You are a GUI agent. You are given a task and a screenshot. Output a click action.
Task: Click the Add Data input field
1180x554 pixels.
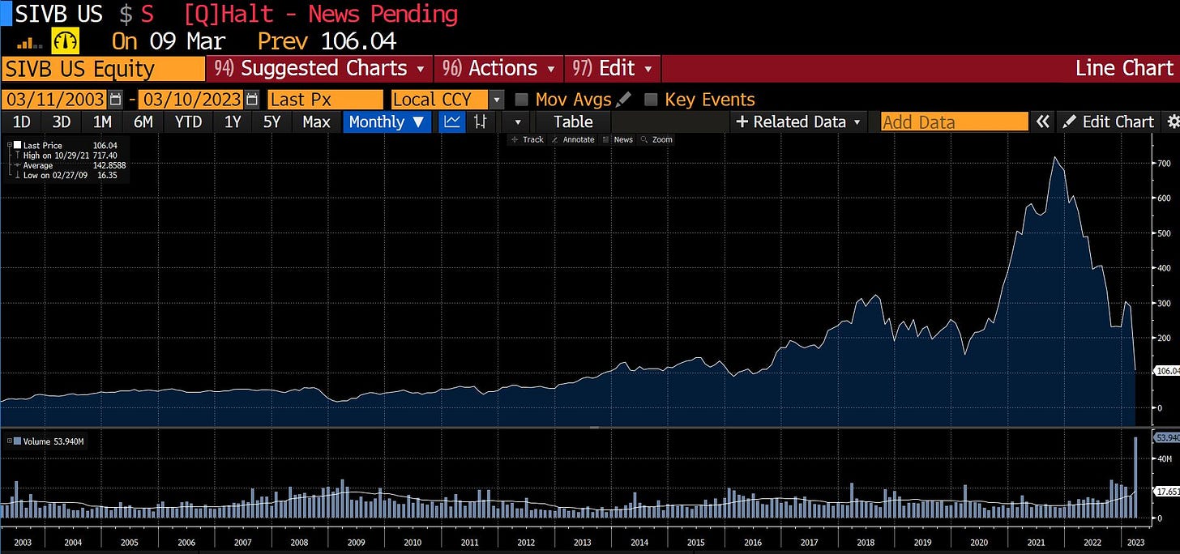coord(955,121)
